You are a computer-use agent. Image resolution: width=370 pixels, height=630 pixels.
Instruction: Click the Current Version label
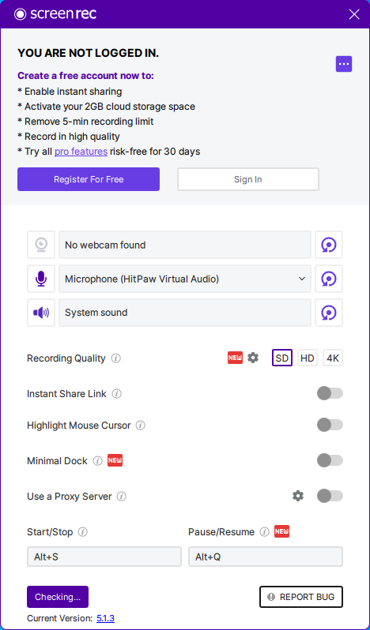(59, 618)
